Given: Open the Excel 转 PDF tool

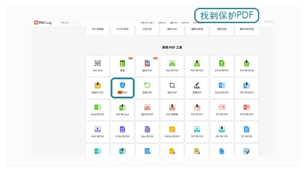Looking at the screenshot, I should pos(98,110).
